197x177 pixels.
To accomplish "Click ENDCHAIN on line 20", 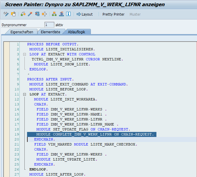I will click(x=44, y=139).
